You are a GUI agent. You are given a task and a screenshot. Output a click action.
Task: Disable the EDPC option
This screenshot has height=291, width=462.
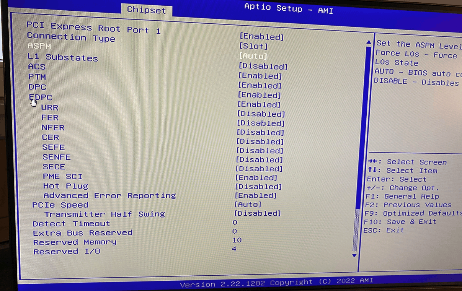click(x=260, y=95)
